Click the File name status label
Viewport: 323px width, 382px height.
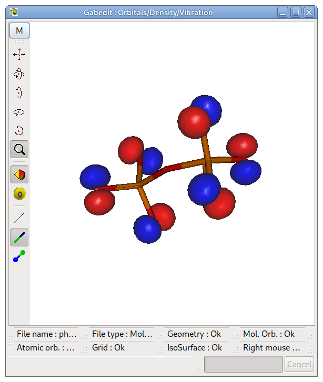[x=46, y=334]
